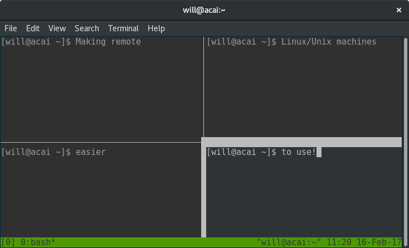The height and width of the screenshot is (248, 409).
Task: Click the highlighted active pane border
Action: (301, 142)
